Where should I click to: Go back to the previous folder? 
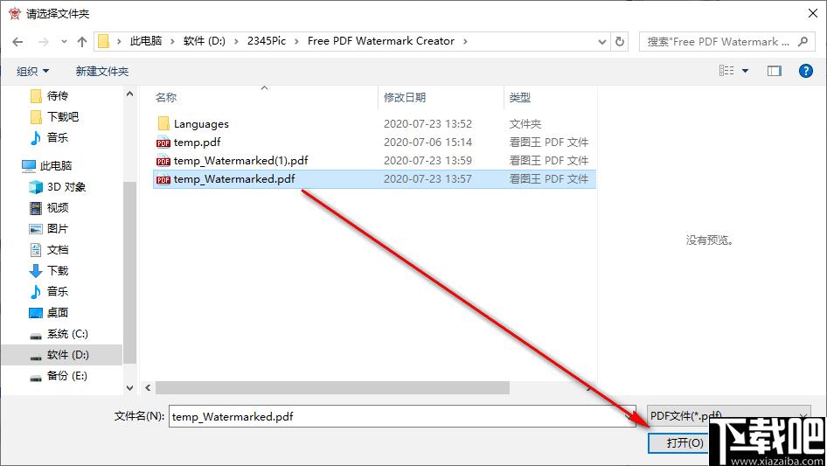(17, 42)
